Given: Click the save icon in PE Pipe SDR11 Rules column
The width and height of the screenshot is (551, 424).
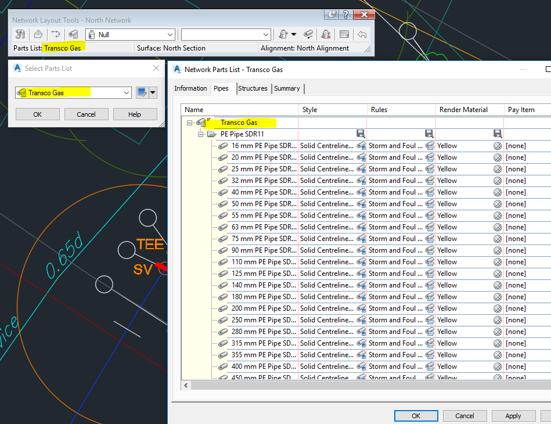Looking at the screenshot, I should [x=429, y=134].
